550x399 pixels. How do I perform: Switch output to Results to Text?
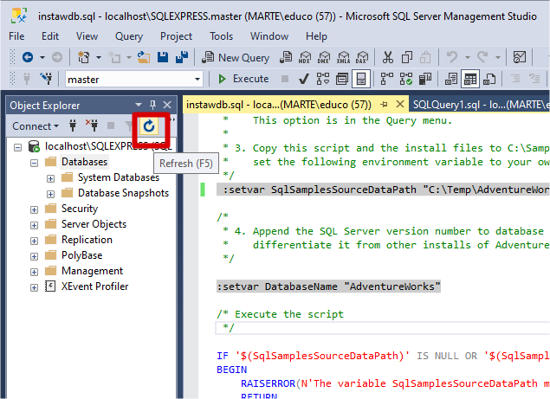click(x=451, y=79)
